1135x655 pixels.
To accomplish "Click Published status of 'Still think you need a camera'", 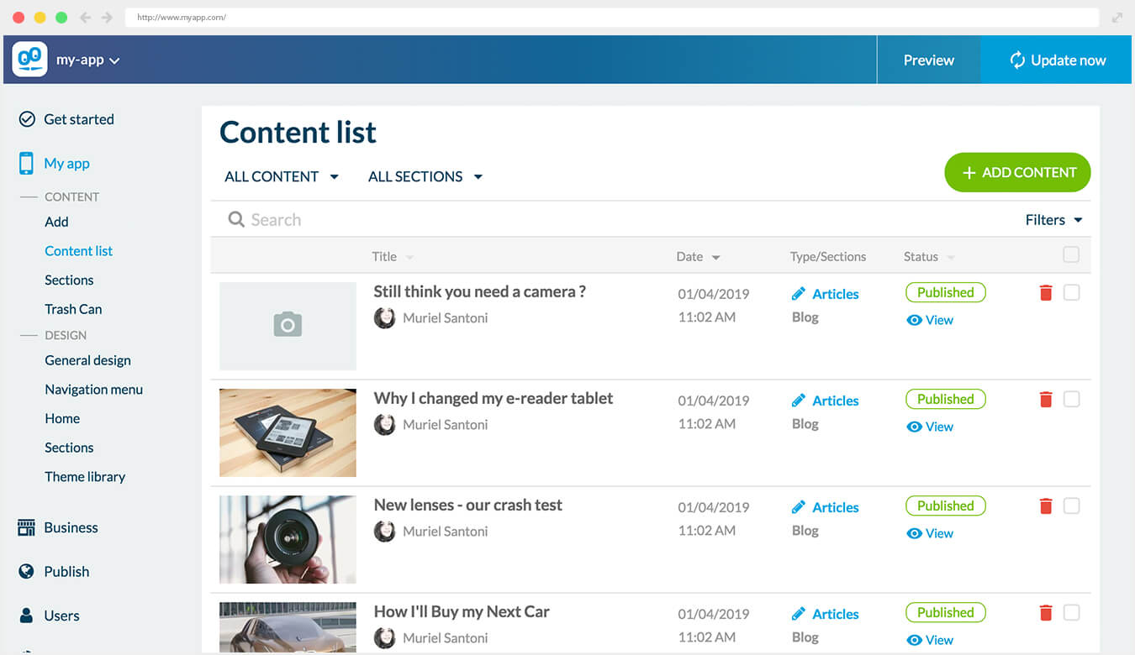I will point(945,292).
